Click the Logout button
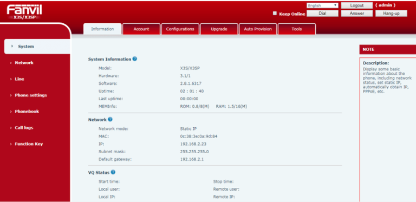This screenshot has height=202, width=416. pos(356,5)
